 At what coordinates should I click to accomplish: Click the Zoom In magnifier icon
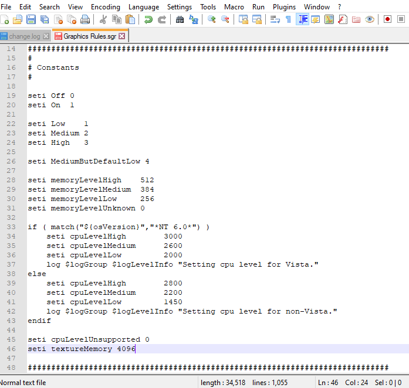click(211, 19)
